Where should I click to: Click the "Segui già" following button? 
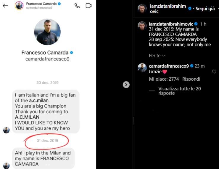[205, 9]
